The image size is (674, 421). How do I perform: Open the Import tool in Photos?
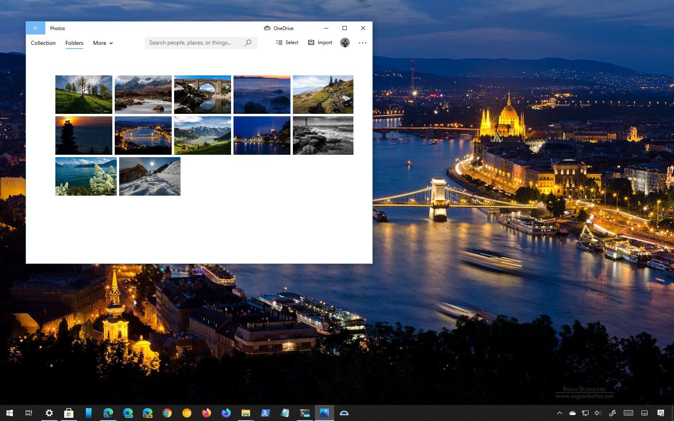(311, 43)
